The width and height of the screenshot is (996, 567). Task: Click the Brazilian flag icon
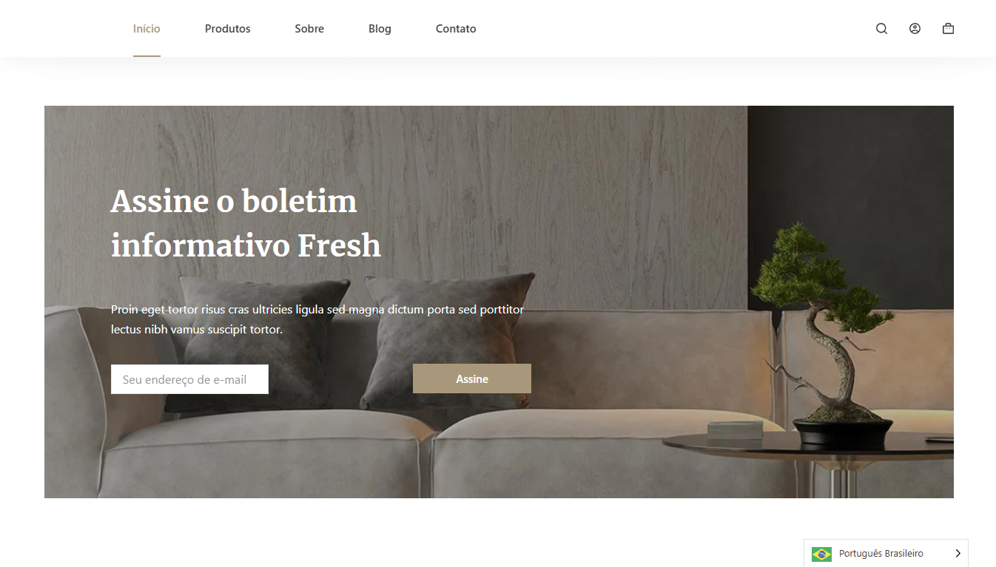click(821, 554)
